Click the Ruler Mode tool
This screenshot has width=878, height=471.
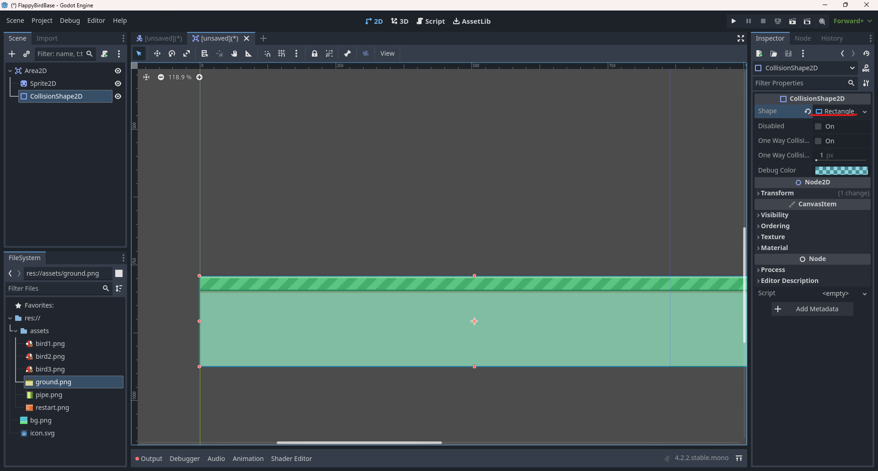tap(249, 53)
